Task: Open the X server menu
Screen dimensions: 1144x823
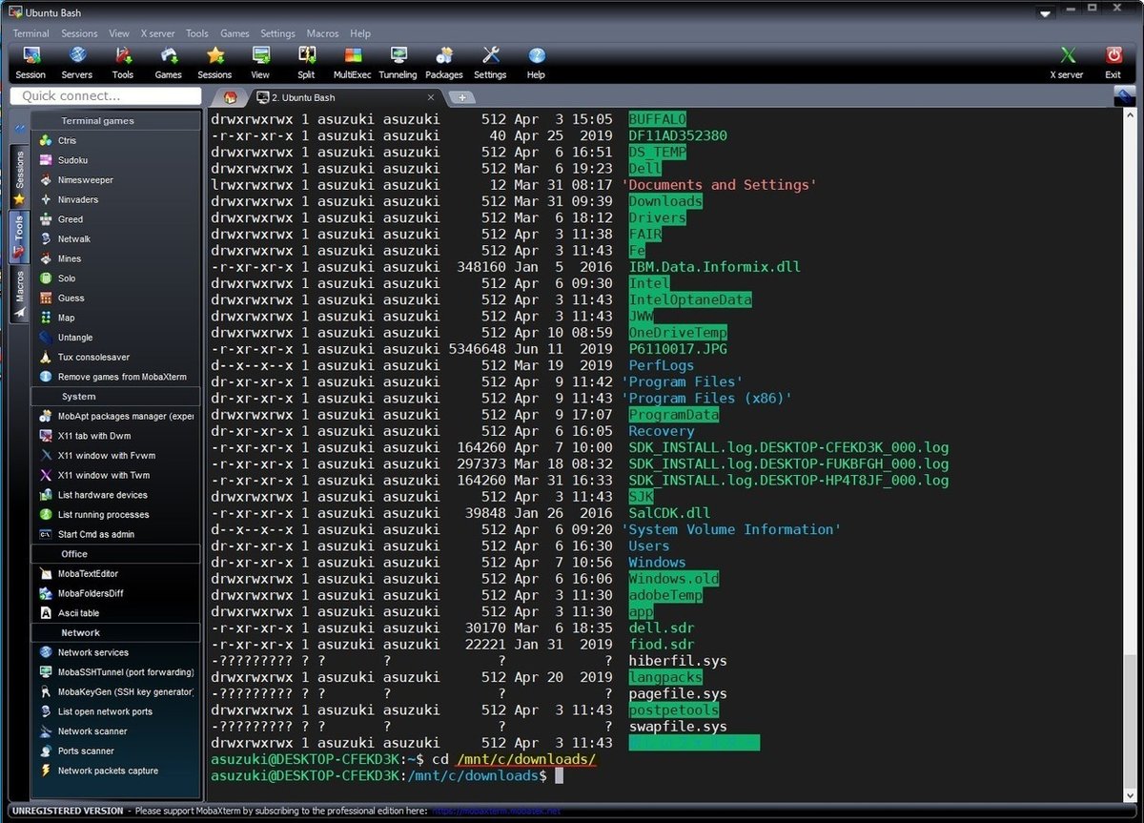Action: [x=157, y=33]
